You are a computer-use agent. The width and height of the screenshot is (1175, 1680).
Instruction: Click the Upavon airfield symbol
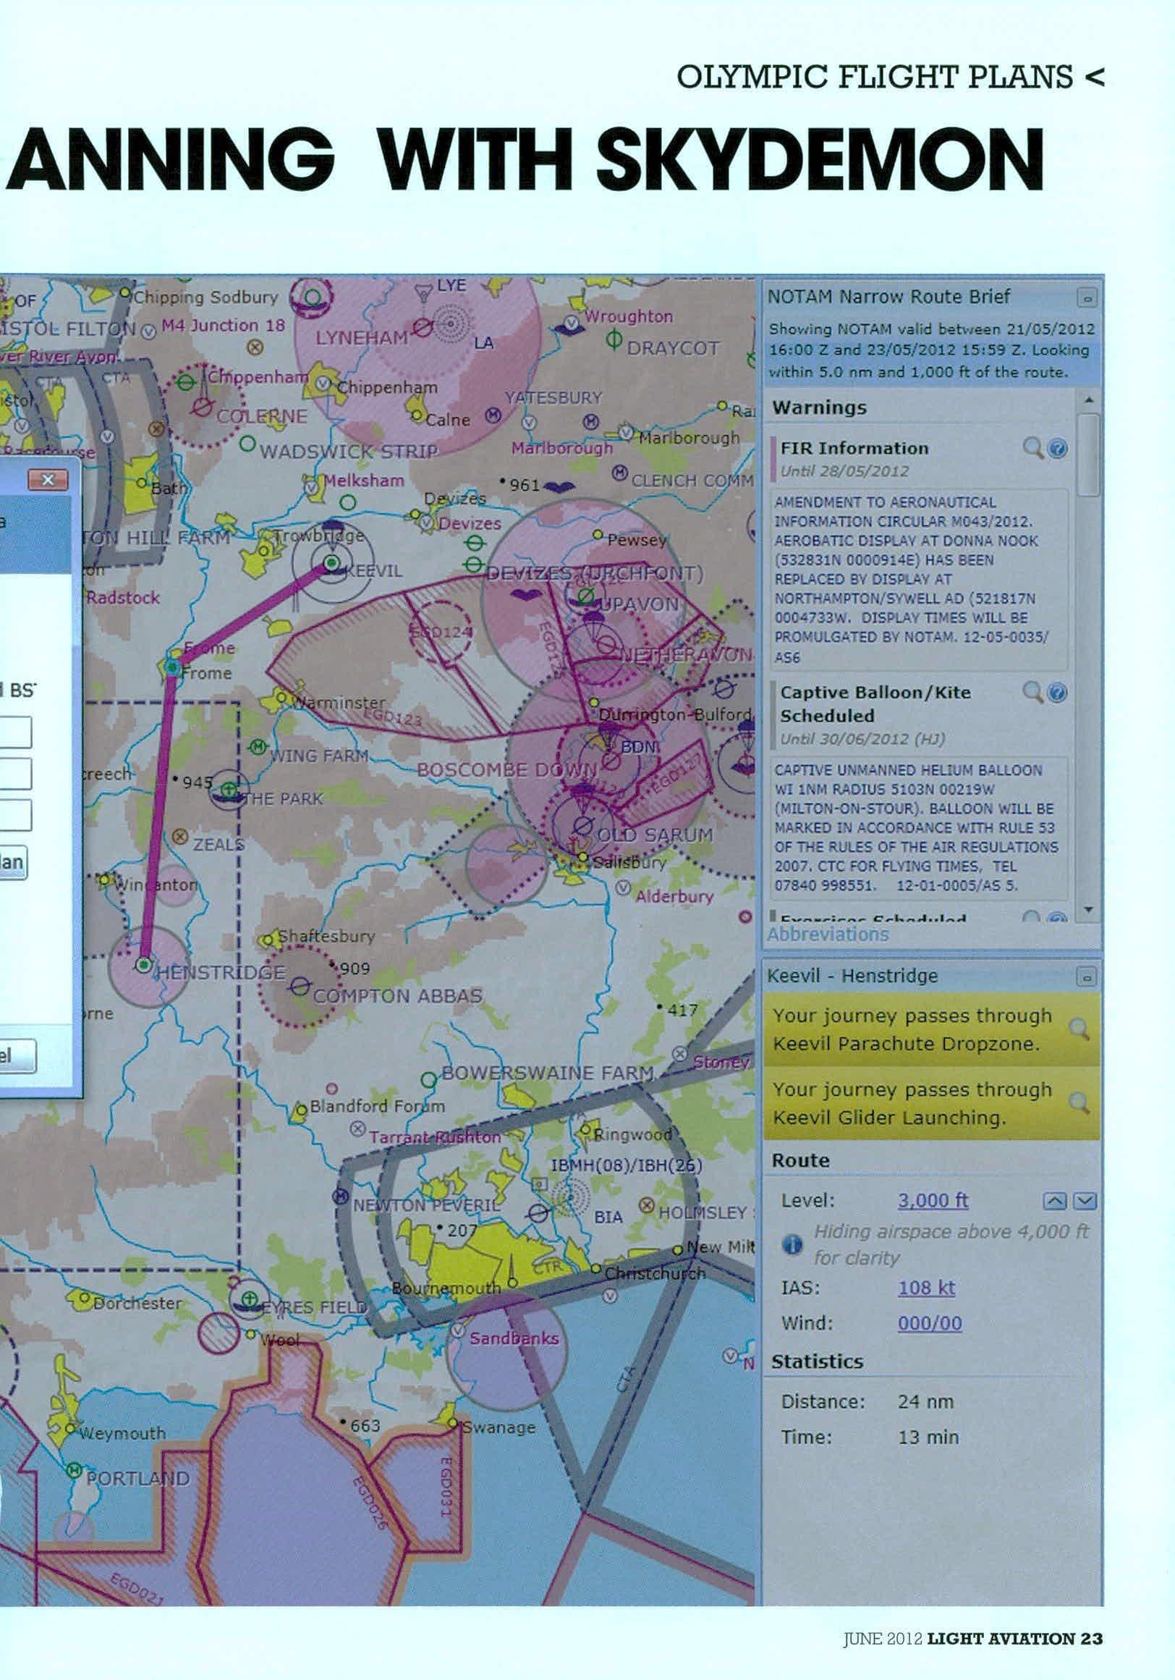[585, 596]
